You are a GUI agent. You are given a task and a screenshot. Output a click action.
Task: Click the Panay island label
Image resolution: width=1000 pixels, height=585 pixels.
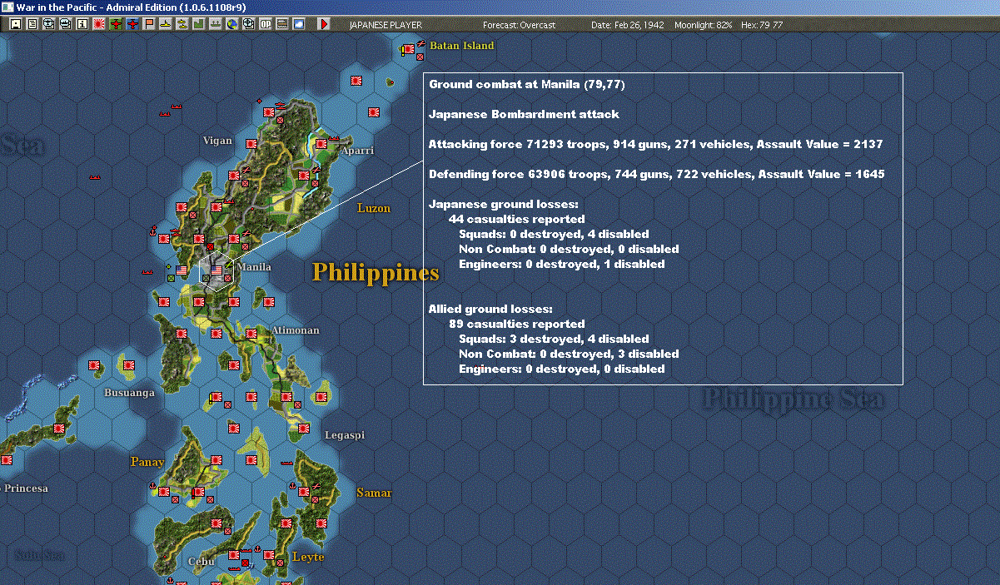[147, 462]
